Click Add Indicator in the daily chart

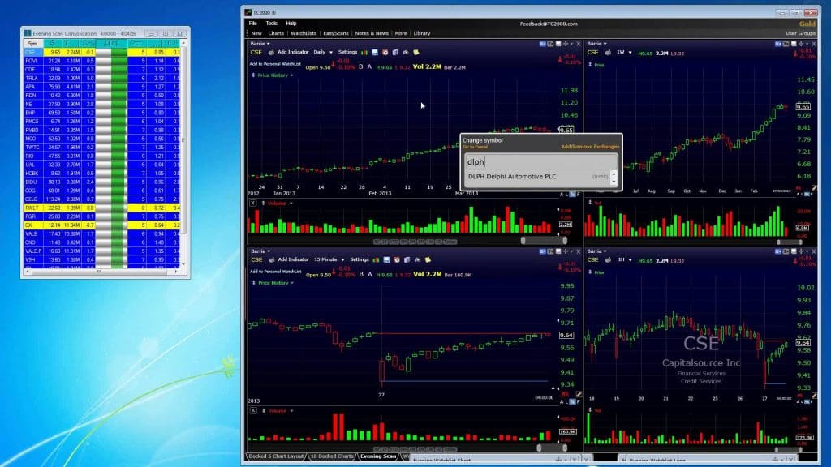click(x=292, y=53)
